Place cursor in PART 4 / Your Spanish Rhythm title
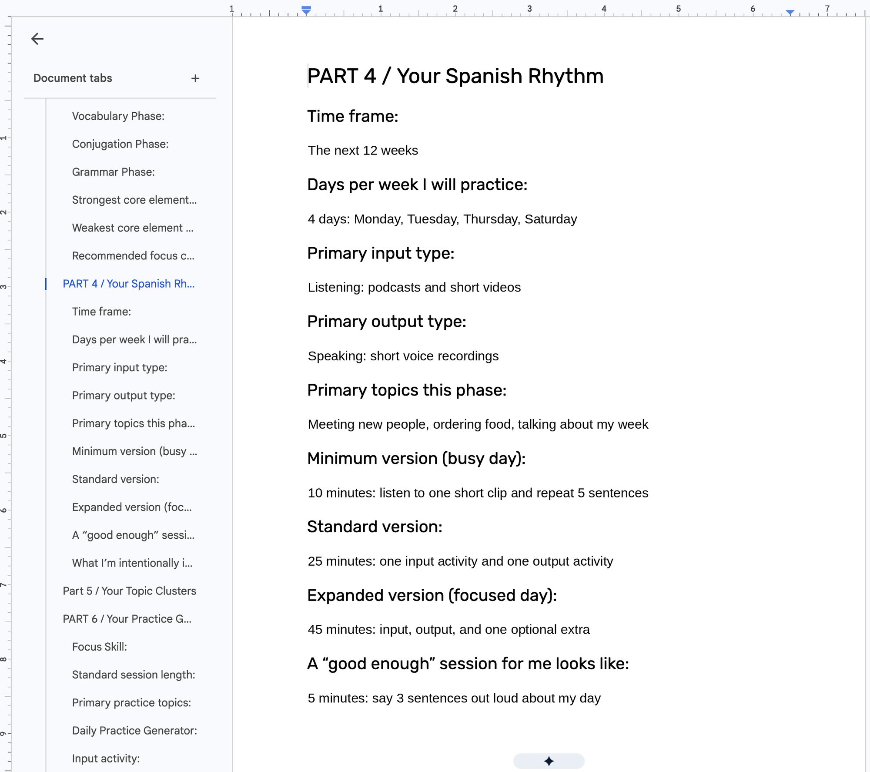Image resolution: width=870 pixels, height=772 pixels. tap(455, 76)
